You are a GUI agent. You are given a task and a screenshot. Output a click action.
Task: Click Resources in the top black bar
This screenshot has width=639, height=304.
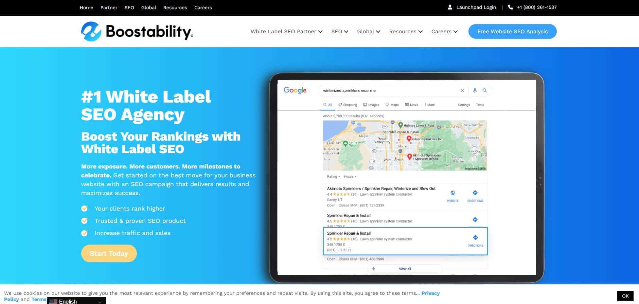pos(175,7)
